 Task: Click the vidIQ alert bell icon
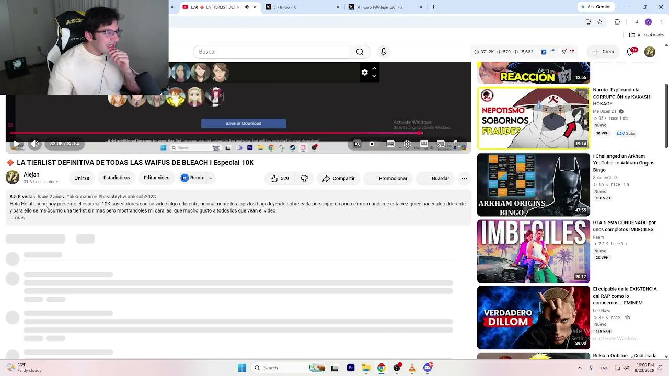pyautogui.click(x=572, y=52)
